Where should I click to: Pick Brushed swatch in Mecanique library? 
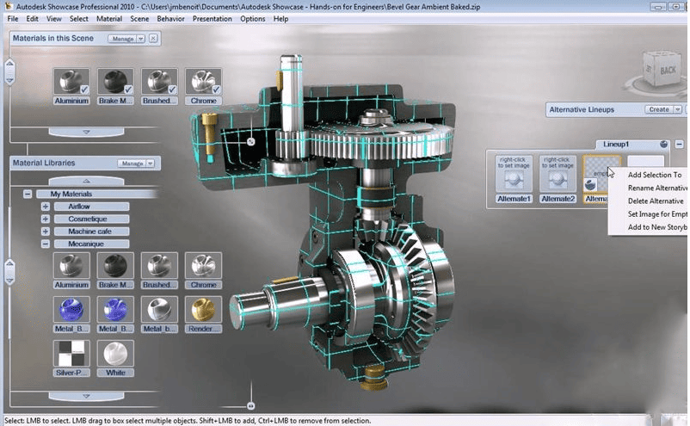159,266
